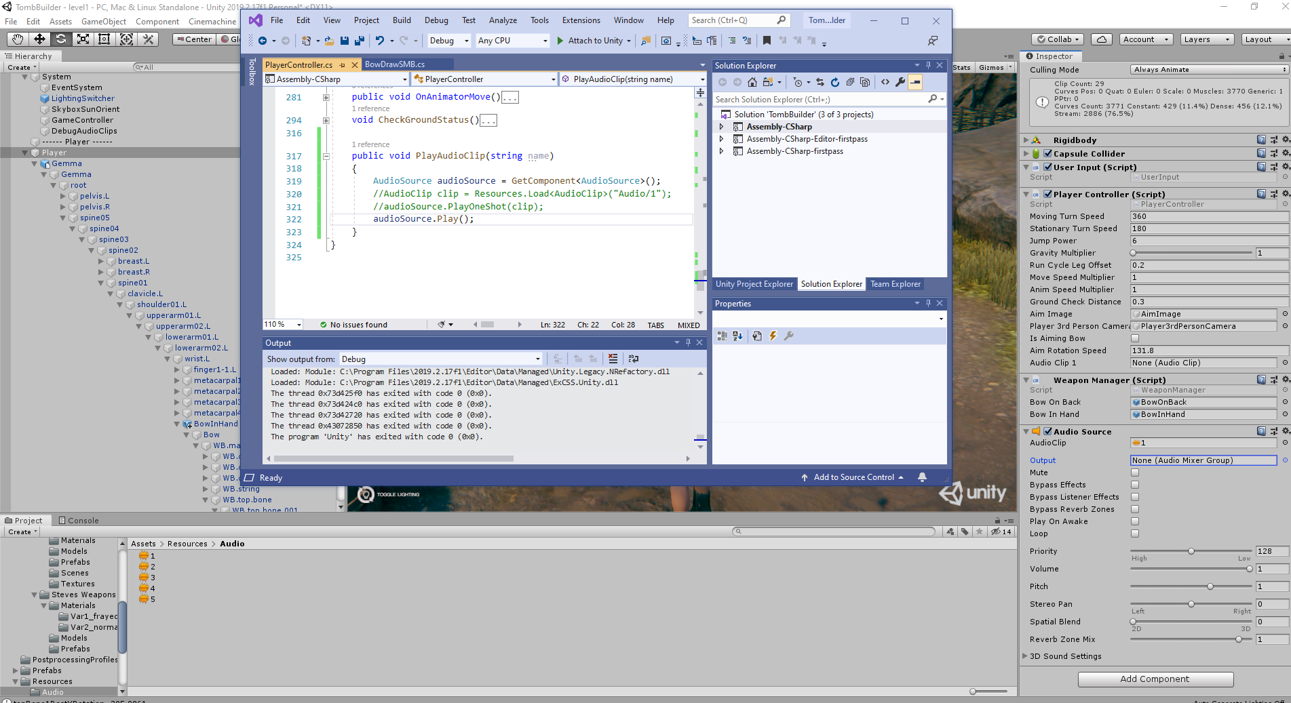The width and height of the screenshot is (1291, 703).
Task: Open the Analyze menu
Action: (502, 20)
